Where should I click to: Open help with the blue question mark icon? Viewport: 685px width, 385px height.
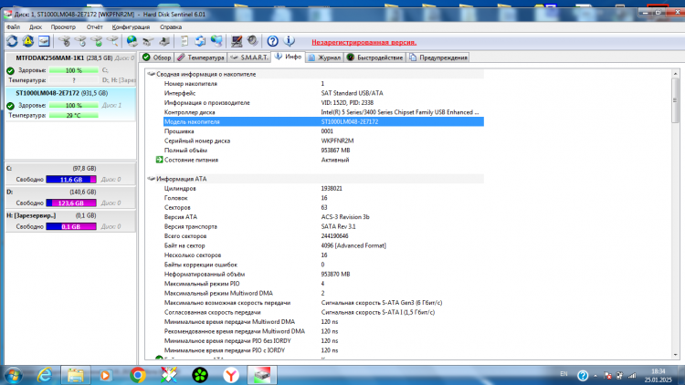click(272, 41)
